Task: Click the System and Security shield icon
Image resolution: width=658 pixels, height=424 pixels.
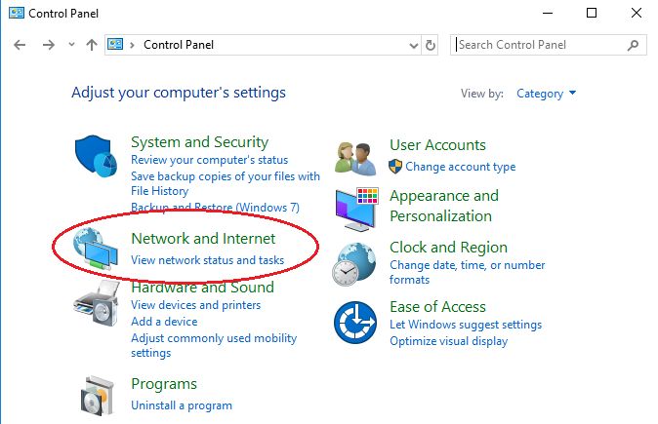Action: (96, 156)
